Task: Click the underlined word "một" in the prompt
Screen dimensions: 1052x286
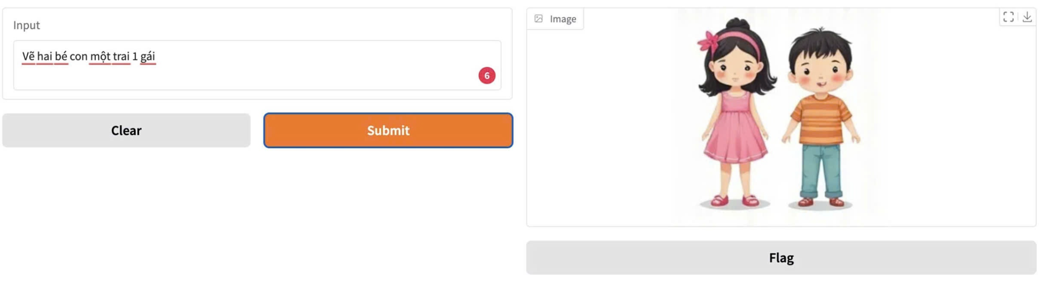Action: click(100, 56)
